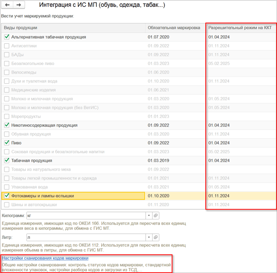Click date 01.06.2021 for Медицинские изделия

point(158,90)
